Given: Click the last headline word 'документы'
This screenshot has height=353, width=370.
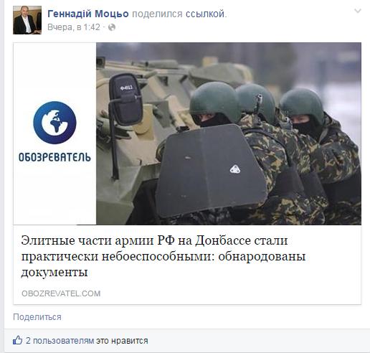Looking at the screenshot, I should tap(54, 272).
